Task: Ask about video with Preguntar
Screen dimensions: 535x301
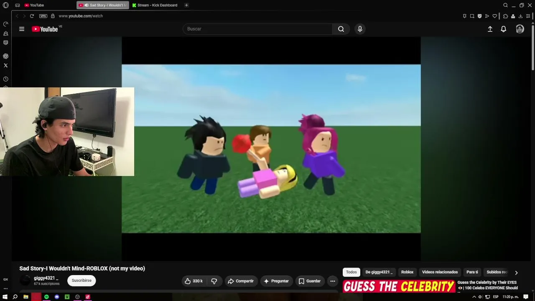Action: coord(276,281)
